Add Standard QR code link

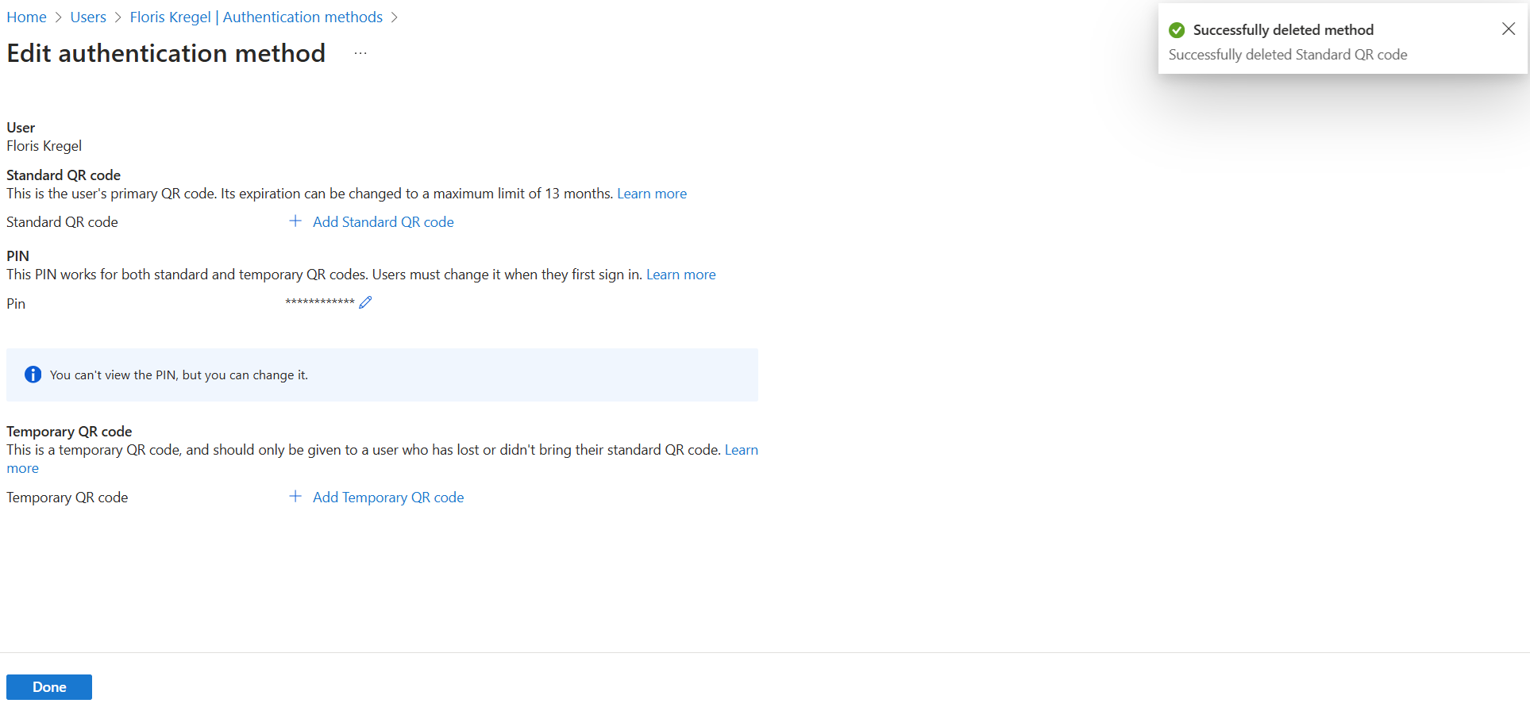(383, 222)
